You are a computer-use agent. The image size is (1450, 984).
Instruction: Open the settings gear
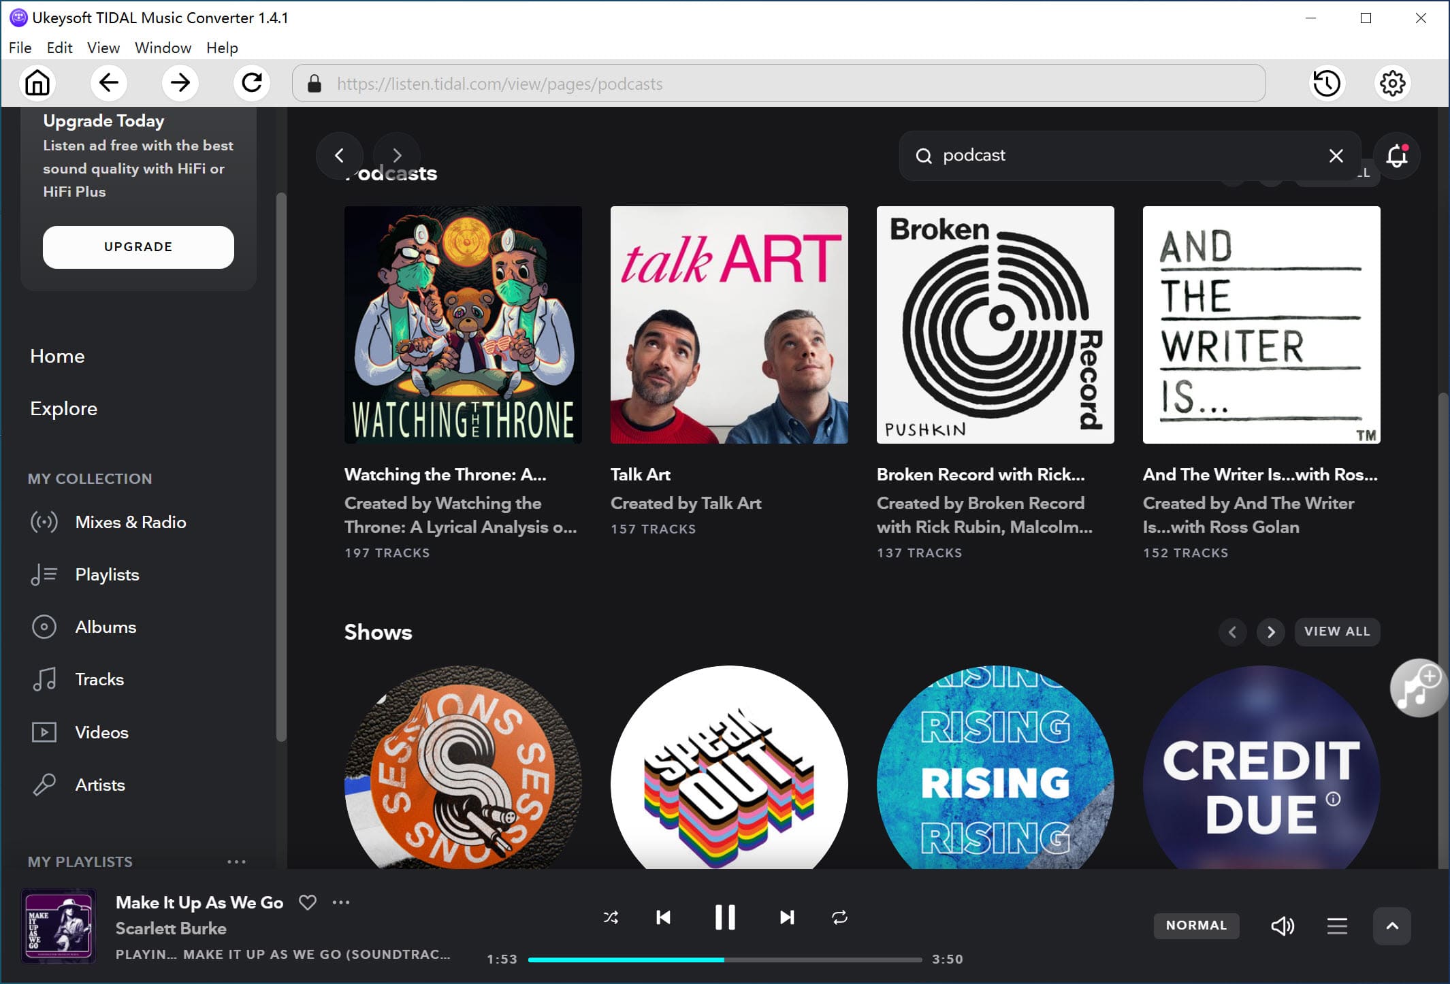(1392, 83)
